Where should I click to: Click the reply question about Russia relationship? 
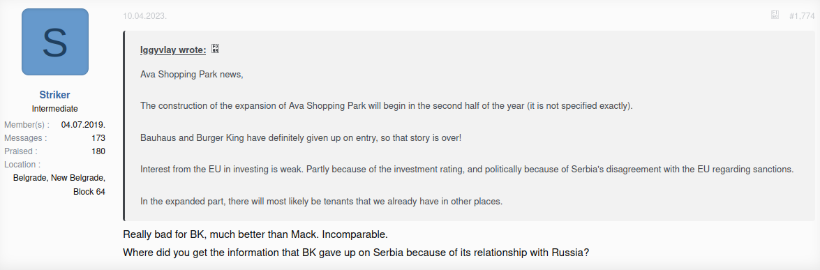point(356,253)
